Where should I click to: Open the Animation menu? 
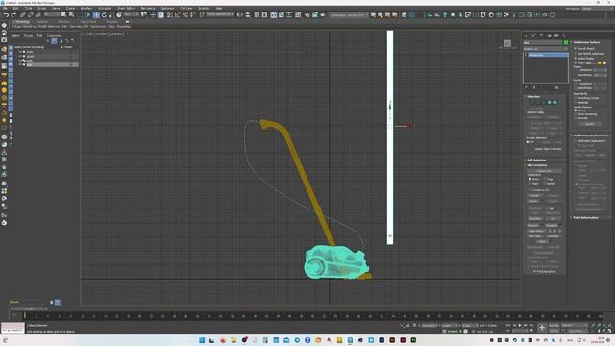(105, 9)
